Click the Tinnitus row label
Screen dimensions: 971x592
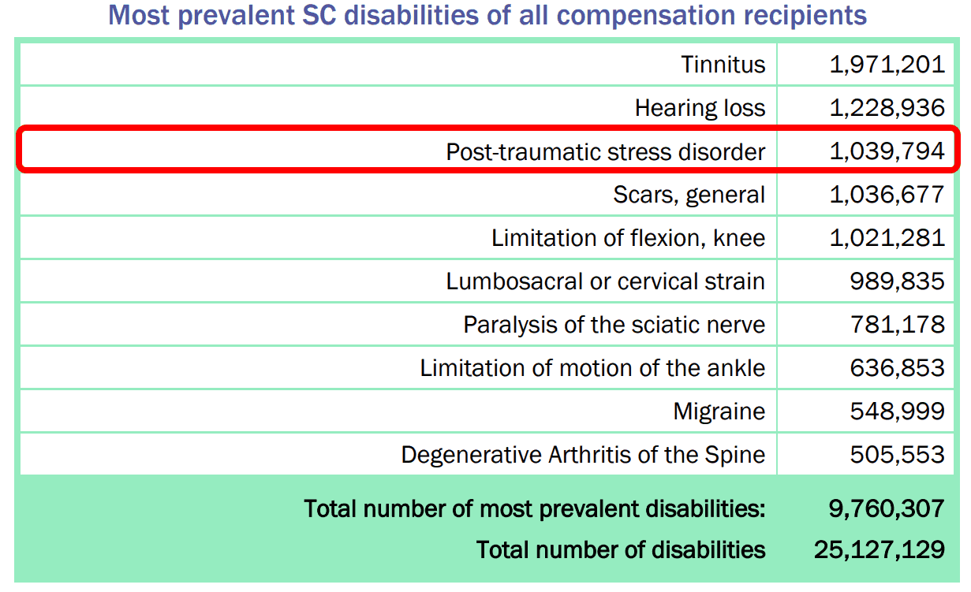tap(723, 65)
